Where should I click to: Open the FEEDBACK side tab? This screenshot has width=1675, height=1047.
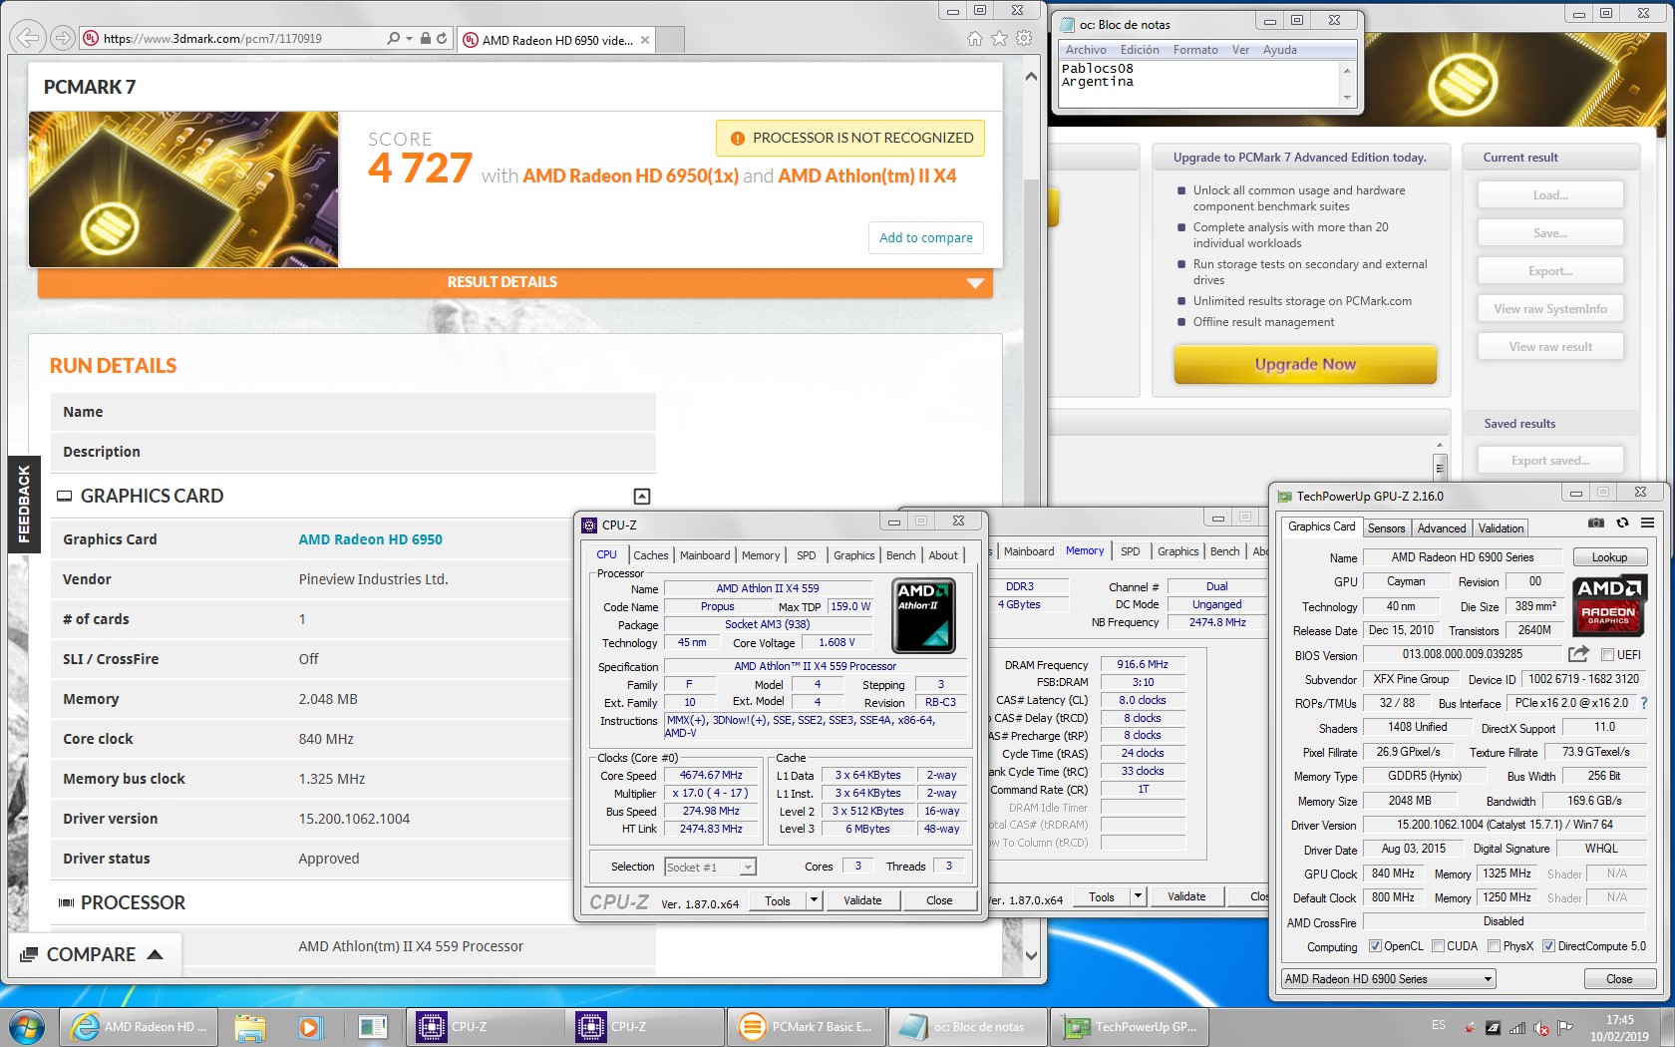[x=23, y=504]
